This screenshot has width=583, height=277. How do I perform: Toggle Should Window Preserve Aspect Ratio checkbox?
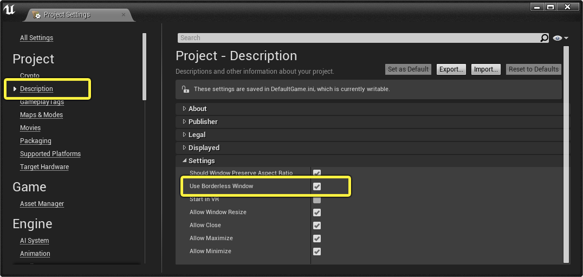click(317, 173)
